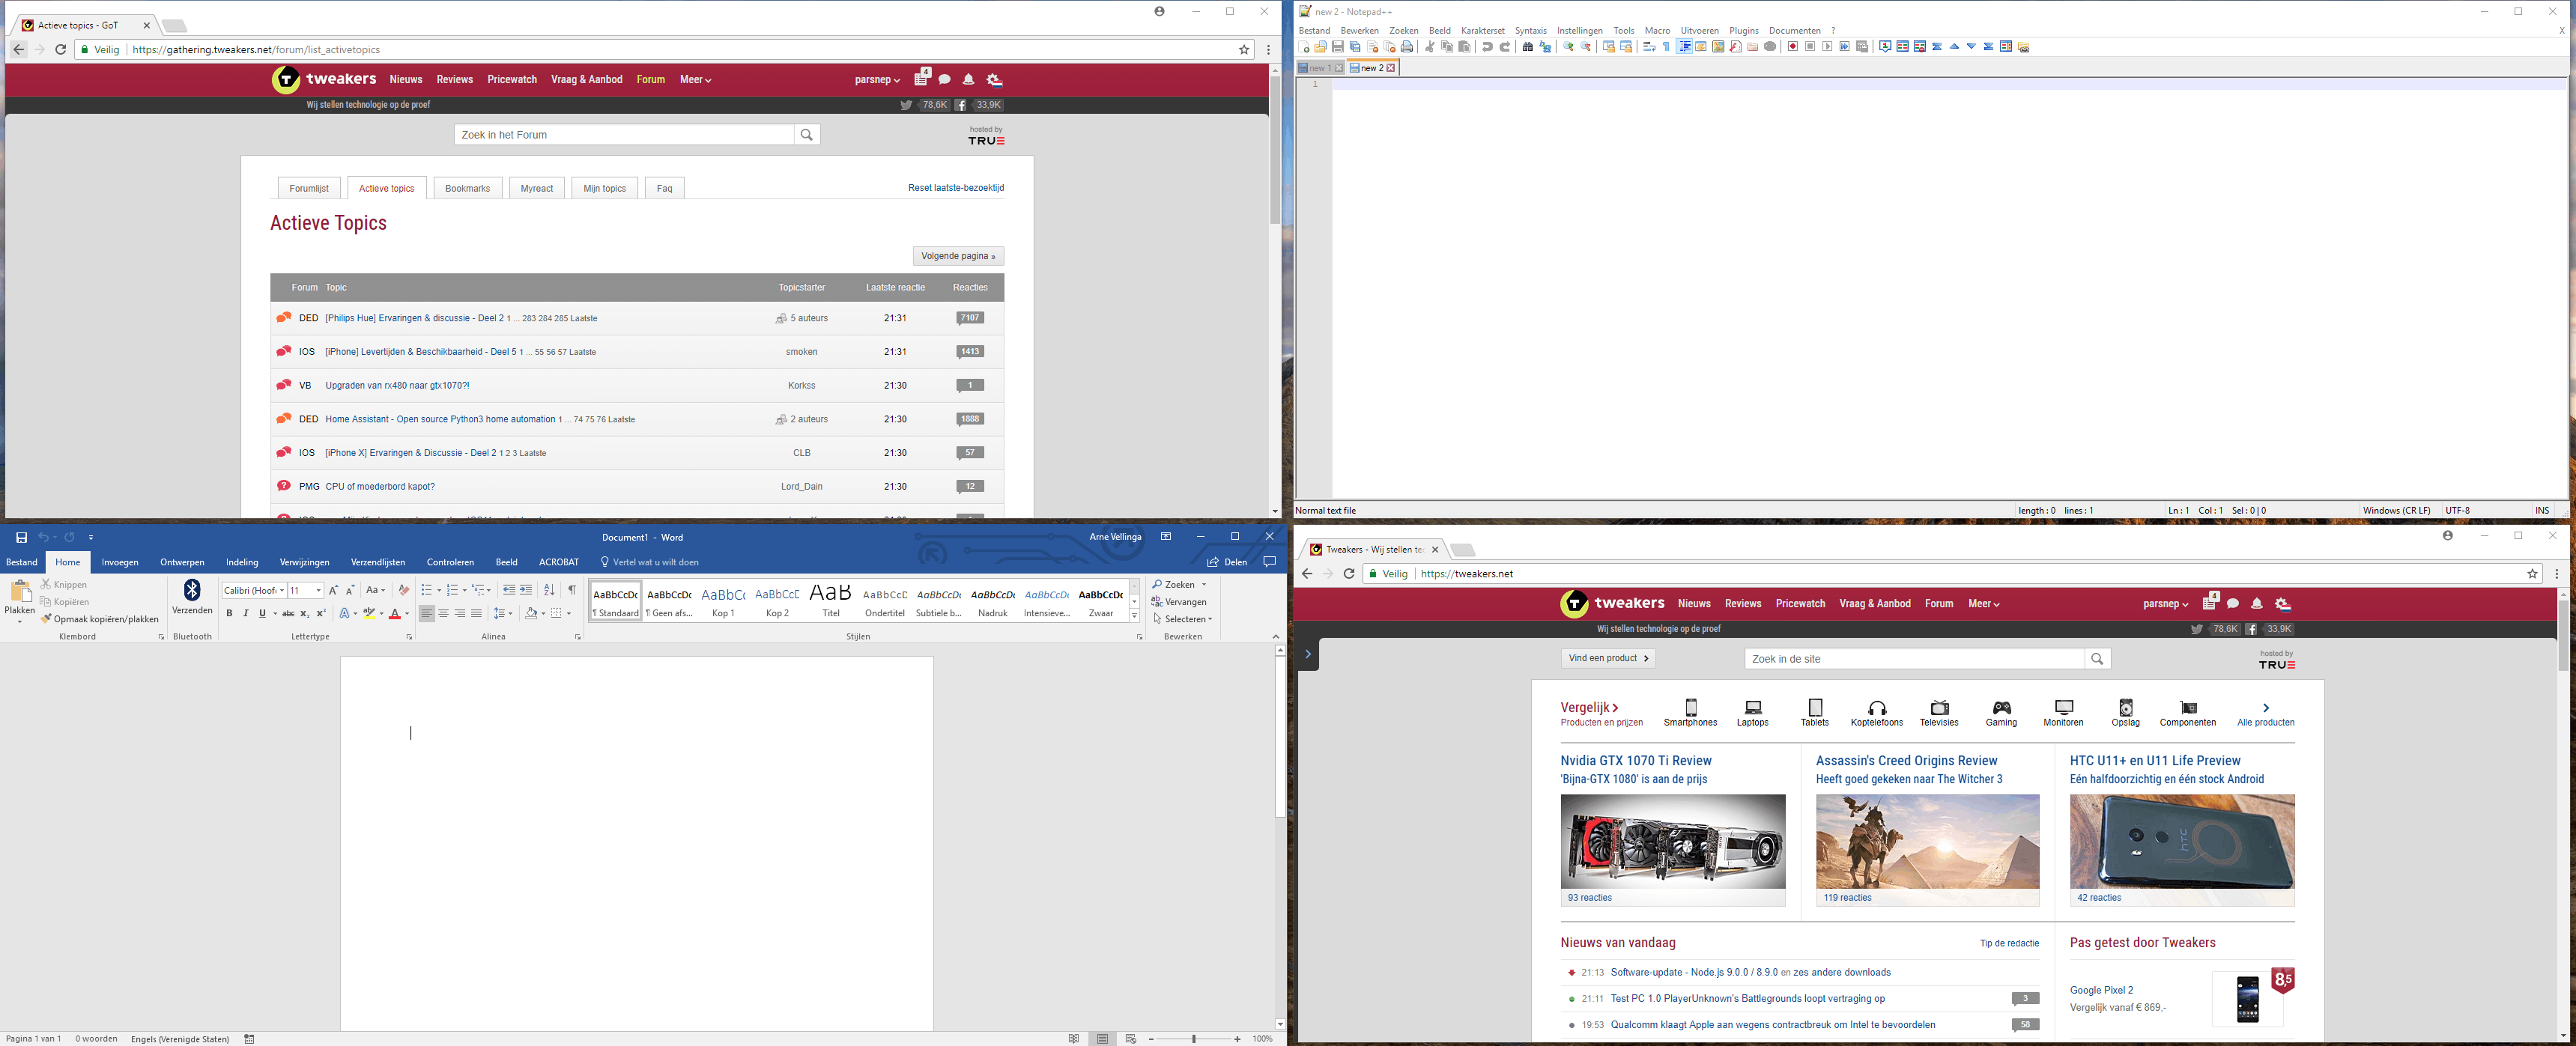Expand the Word styles gallery

(x=1134, y=616)
